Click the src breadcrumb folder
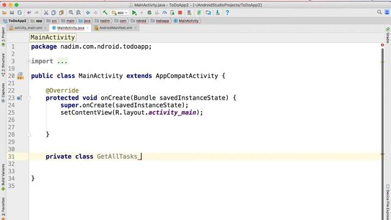 pos(52,21)
